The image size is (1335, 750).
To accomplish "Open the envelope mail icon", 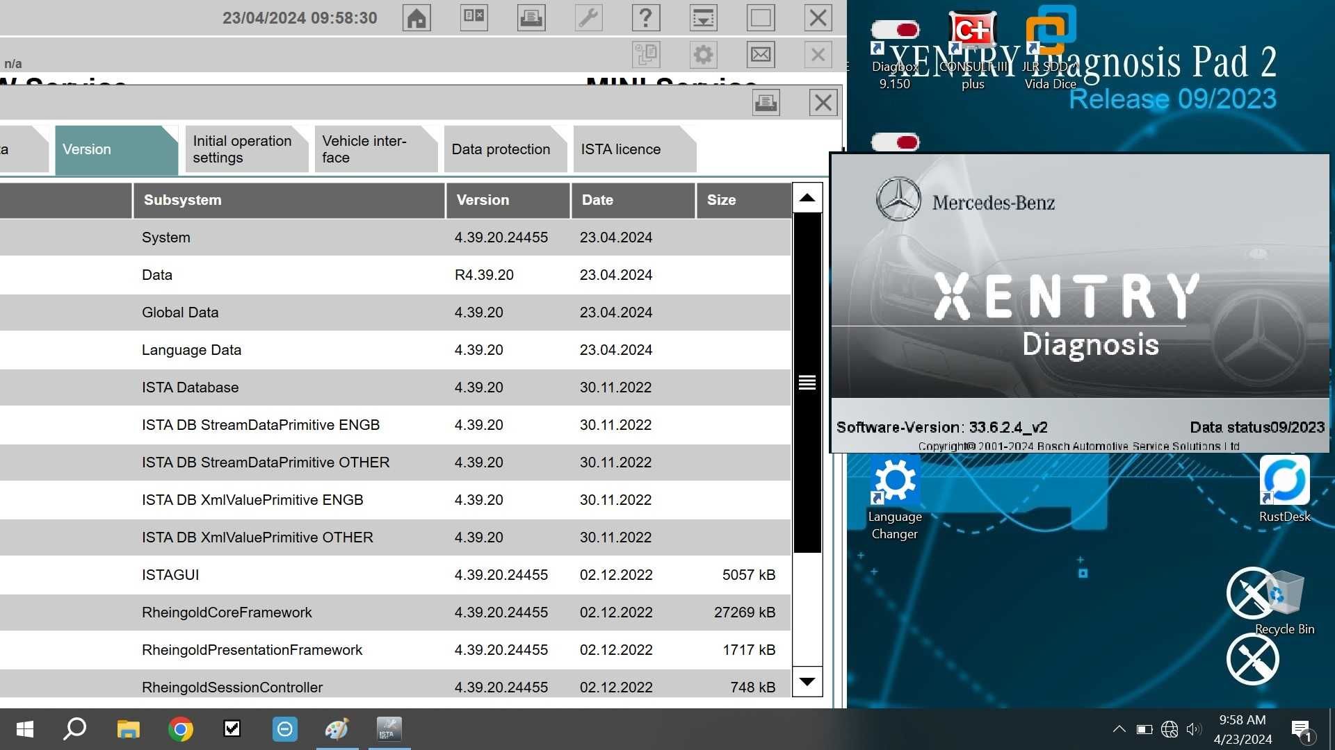I will 761,55.
